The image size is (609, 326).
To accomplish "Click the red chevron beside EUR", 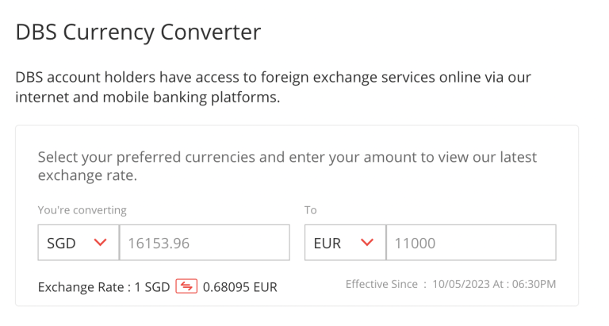I will [366, 243].
